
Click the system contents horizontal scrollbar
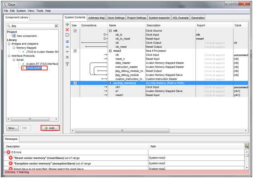click(122, 130)
